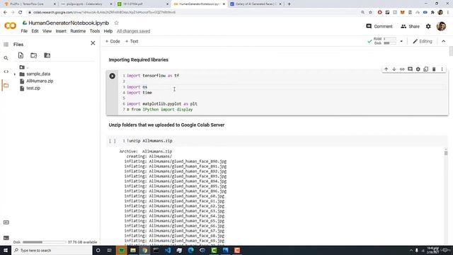Close the Files panel
Screen dimensions: 453x255
pyautogui.click(x=93, y=43)
